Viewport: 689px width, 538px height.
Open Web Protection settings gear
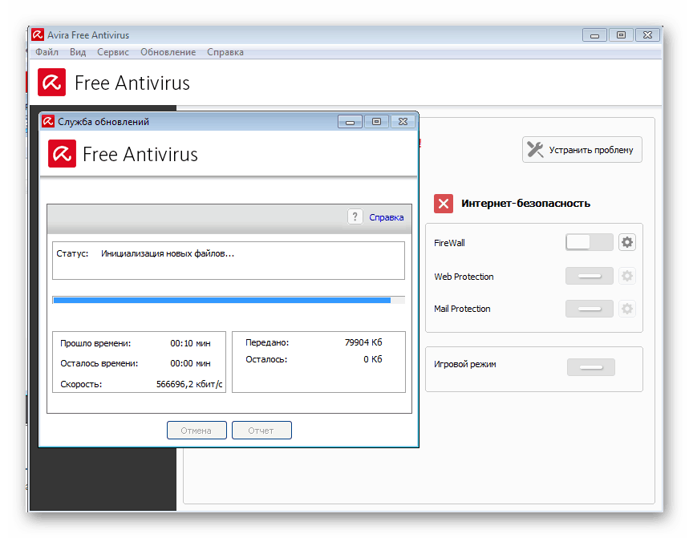[x=627, y=276]
